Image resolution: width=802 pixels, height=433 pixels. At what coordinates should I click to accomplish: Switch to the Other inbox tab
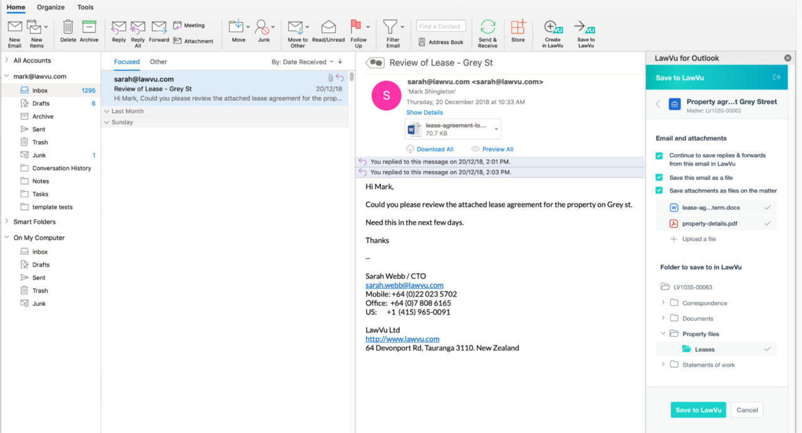coord(158,61)
